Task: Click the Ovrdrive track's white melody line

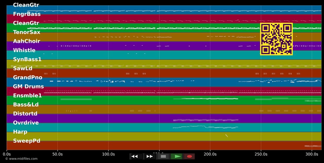Action: click(x=205, y=127)
